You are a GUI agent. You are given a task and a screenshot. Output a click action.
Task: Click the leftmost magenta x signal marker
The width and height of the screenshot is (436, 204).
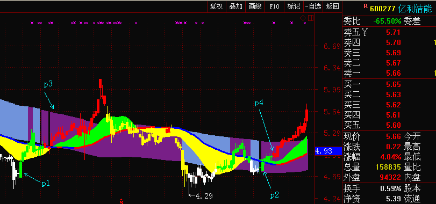coord(32,23)
